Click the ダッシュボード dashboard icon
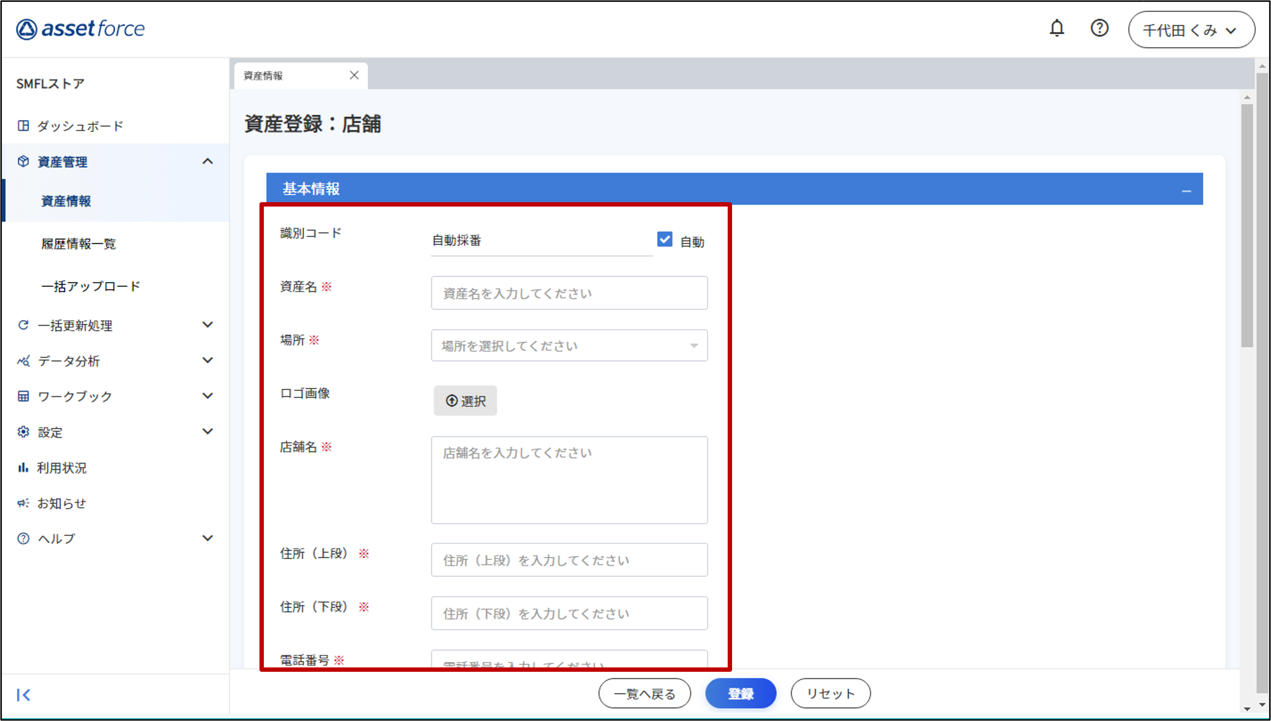The width and height of the screenshot is (1271, 721). 23,126
